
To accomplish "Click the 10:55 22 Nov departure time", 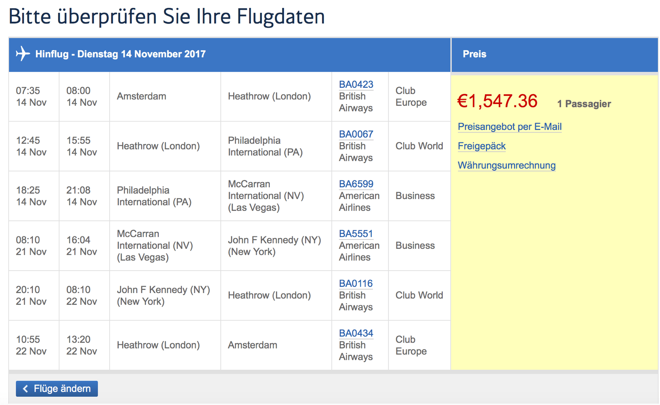I will click(x=31, y=345).
